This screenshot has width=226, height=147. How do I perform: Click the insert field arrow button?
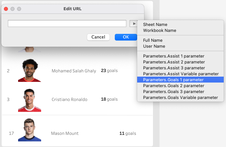pos(134,24)
